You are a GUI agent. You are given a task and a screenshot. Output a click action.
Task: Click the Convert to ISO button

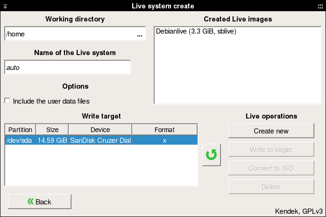(271, 168)
